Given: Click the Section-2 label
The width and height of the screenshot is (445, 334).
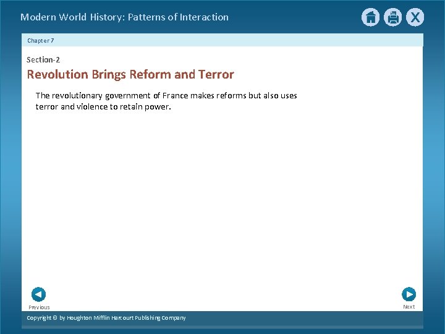Looking at the screenshot, I should (x=43, y=59).
